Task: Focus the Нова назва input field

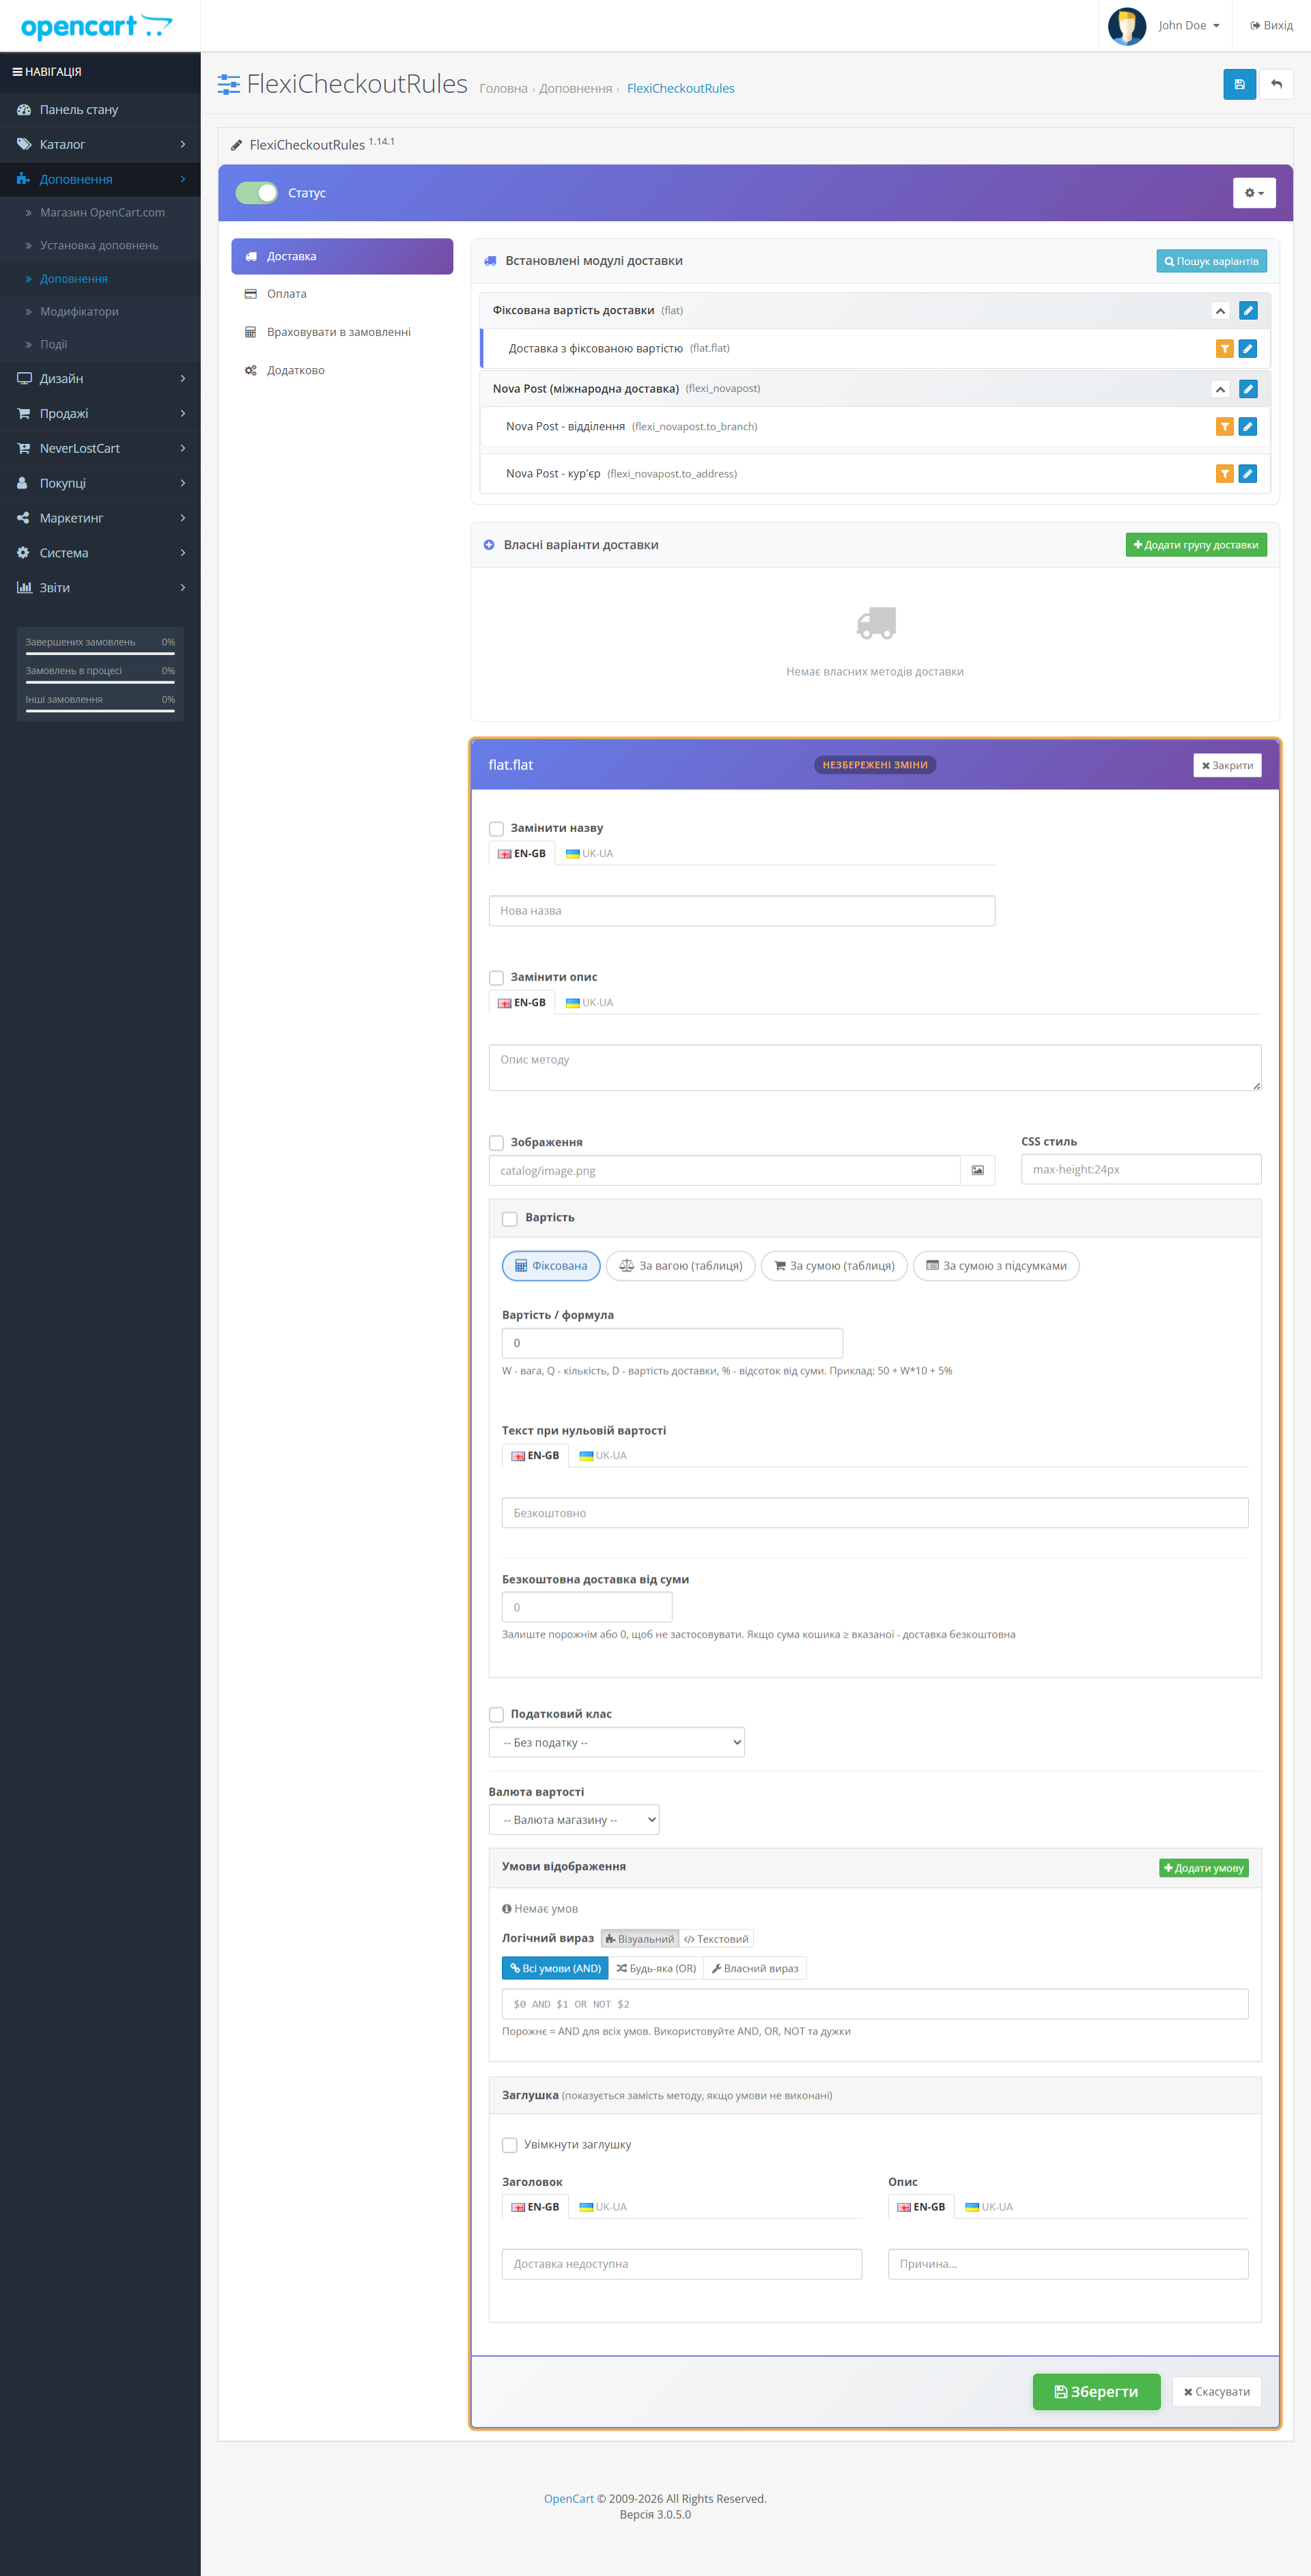Action: 742,911
